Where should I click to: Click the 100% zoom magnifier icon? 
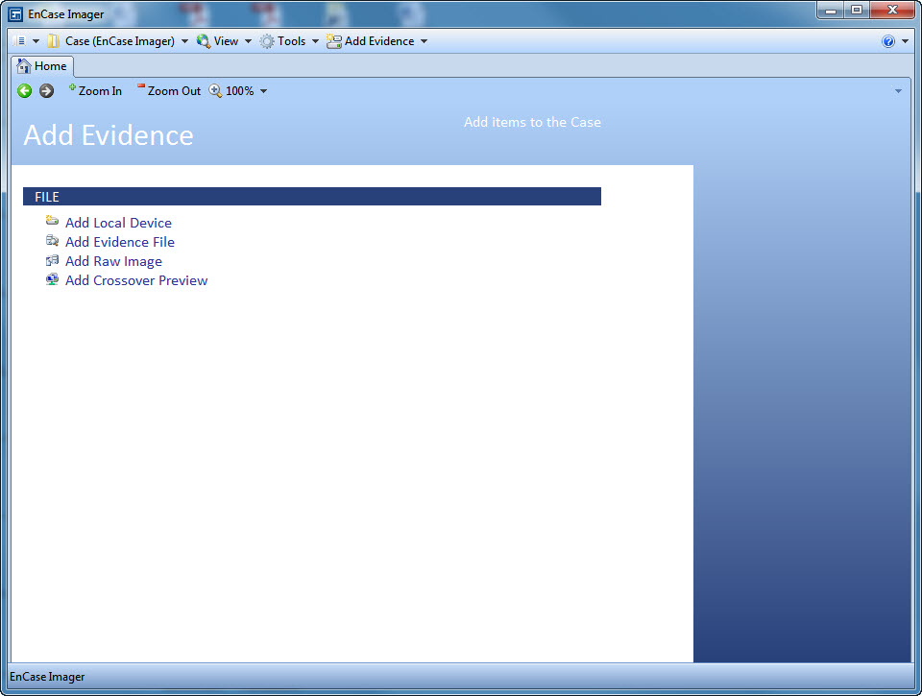point(216,91)
